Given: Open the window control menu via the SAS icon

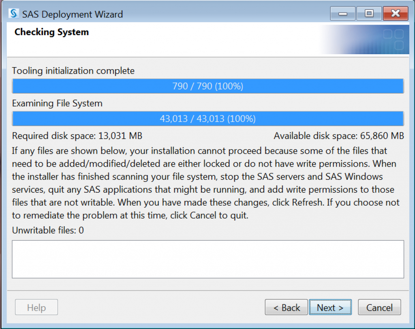Looking at the screenshot, I should pyautogui.click(x=13, y=13).
